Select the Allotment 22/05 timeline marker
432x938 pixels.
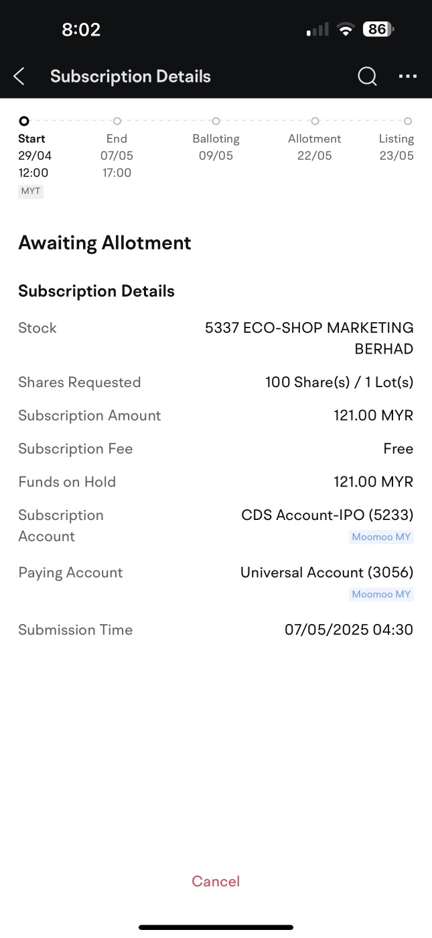tap(315, 121)
